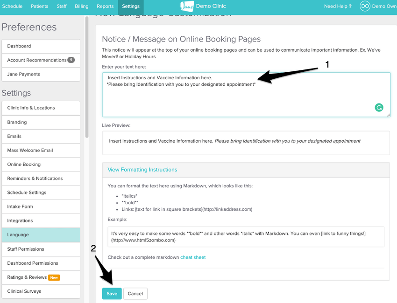Open Clinic Info & Locations settings
The image size is (397, 303).
pyautogui.click(x=41, y=108)
